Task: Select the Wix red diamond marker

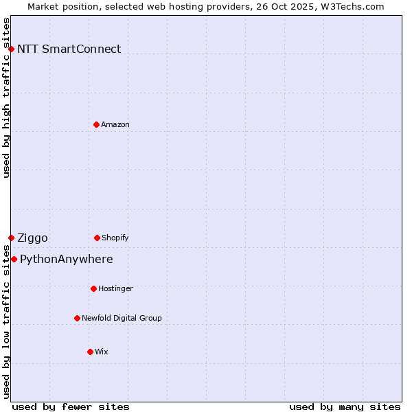Action: tap(90, 352)
